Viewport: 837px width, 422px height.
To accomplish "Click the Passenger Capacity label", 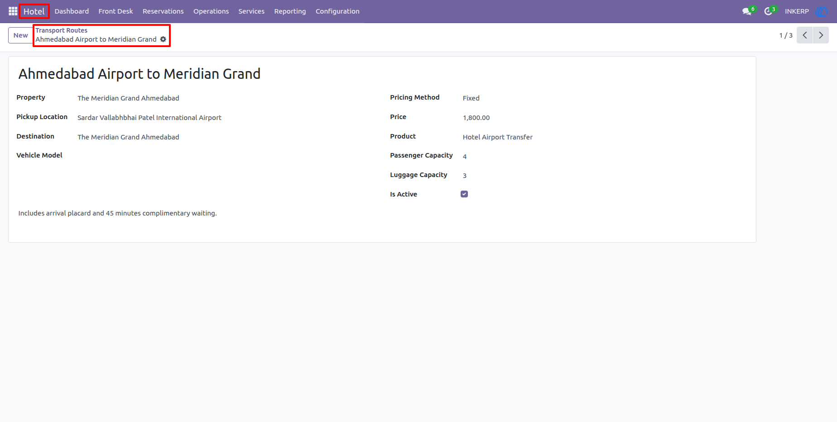I will pos(421,155).
